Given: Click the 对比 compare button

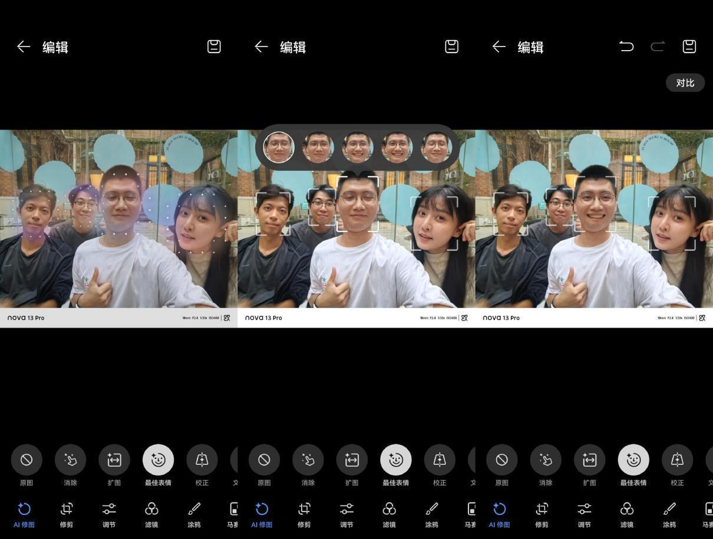Looking at the screenshot, I should point(685,83).
